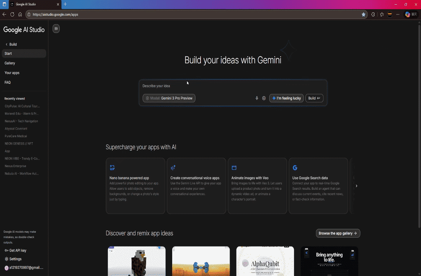The image size is (421, 276).
Task: Open Gallery in the sidebar
Action: (10, 63)
